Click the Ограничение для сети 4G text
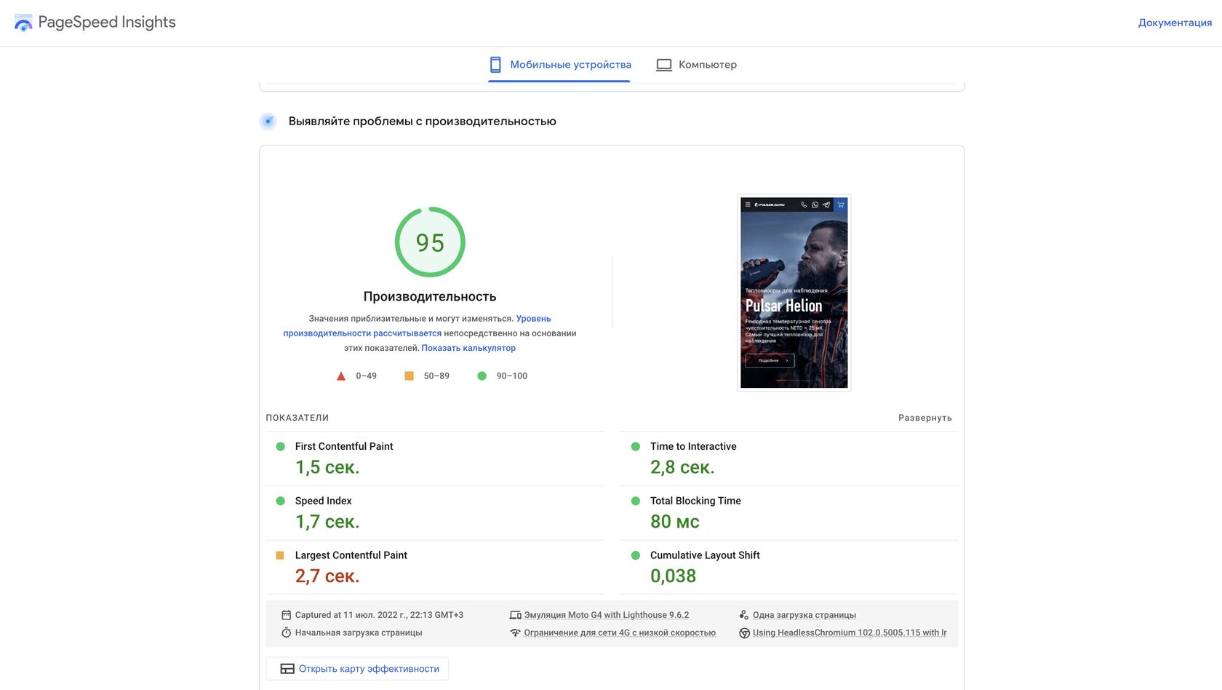 click(x=619, y=632)
